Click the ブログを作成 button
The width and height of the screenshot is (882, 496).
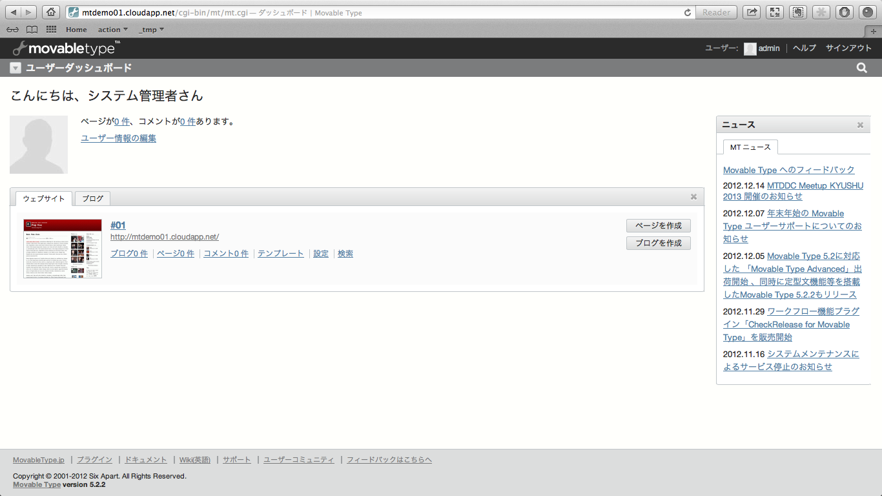(659, 243)
